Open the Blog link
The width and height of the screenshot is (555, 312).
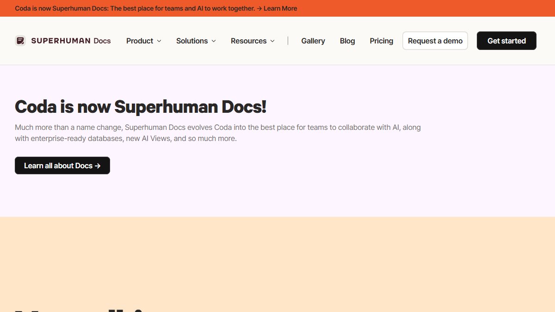(347, 41)
